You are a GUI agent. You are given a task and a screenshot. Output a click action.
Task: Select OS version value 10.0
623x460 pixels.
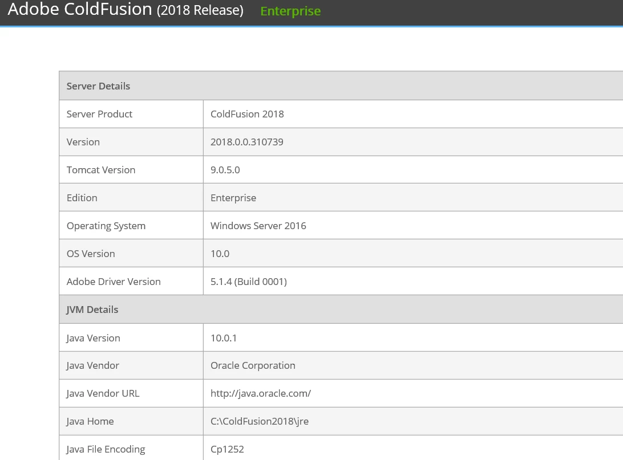(220, 254)
